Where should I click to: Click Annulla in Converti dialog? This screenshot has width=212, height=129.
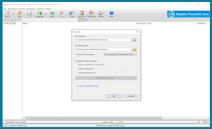131,96
